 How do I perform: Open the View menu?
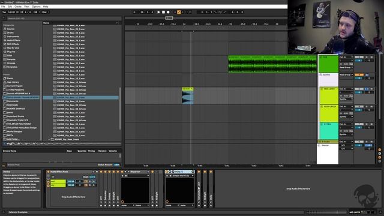pyautogui.click(x=26, y=7)
